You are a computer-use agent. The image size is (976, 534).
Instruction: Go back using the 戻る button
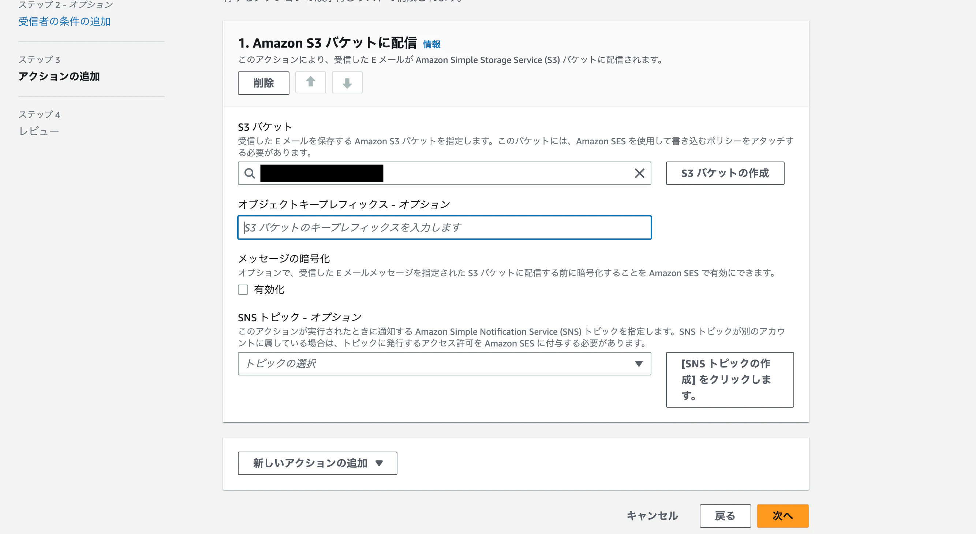pyautogui.click(x=725, y=516)
